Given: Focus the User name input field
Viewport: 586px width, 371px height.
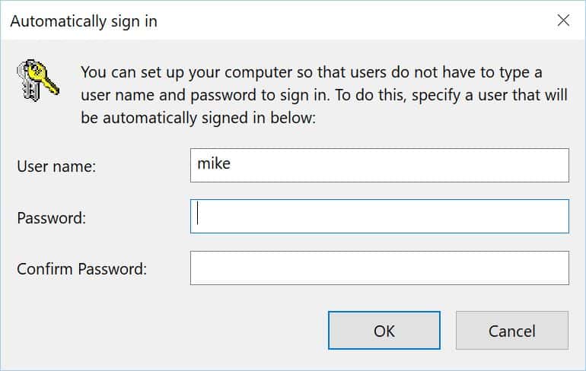Looking at the screenshot, I should point(379,165).
